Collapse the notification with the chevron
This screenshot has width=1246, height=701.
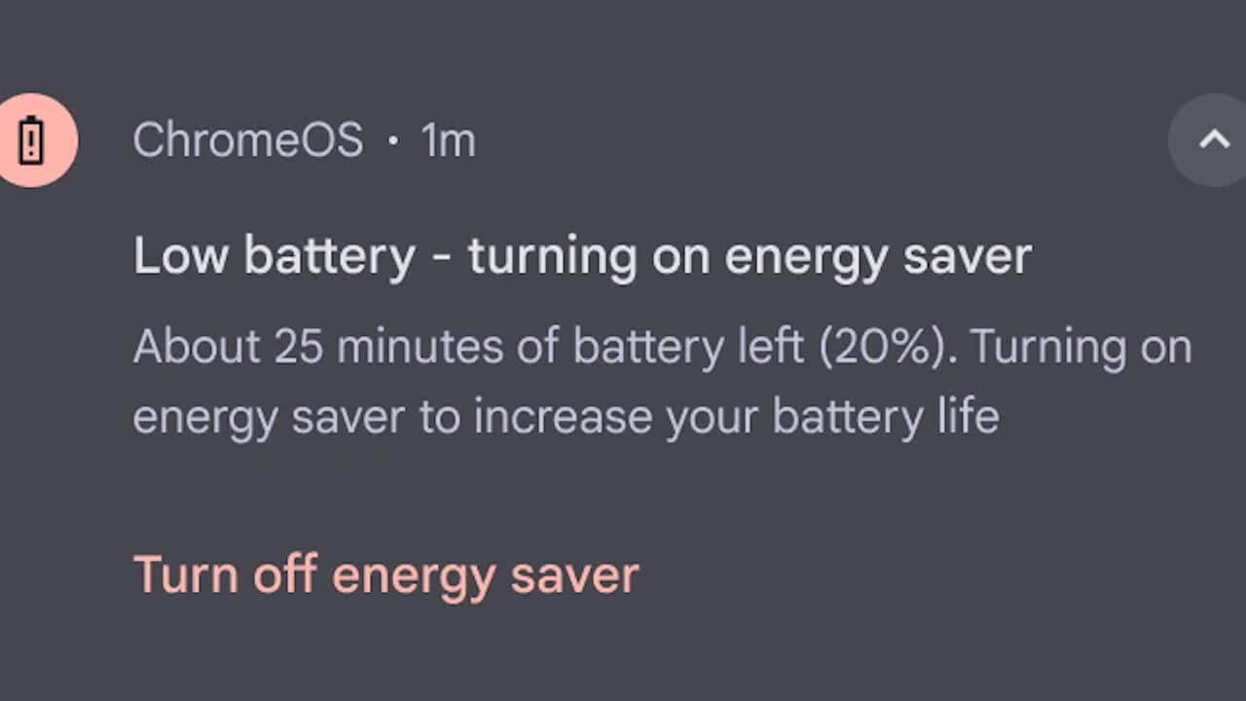[1214, 140]
